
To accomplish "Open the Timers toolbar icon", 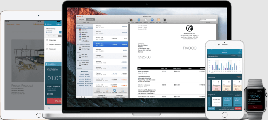I will coord(165,20).
